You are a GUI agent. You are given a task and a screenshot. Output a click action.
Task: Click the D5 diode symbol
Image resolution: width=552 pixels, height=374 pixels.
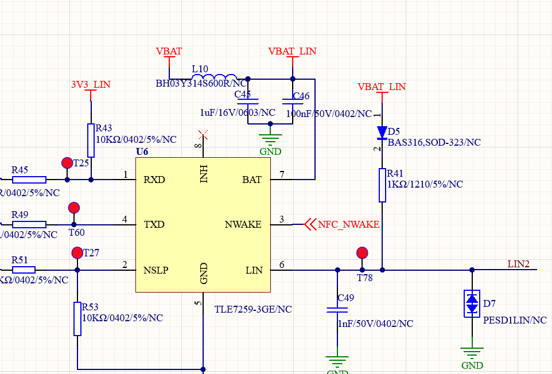[x=382, y=133]
